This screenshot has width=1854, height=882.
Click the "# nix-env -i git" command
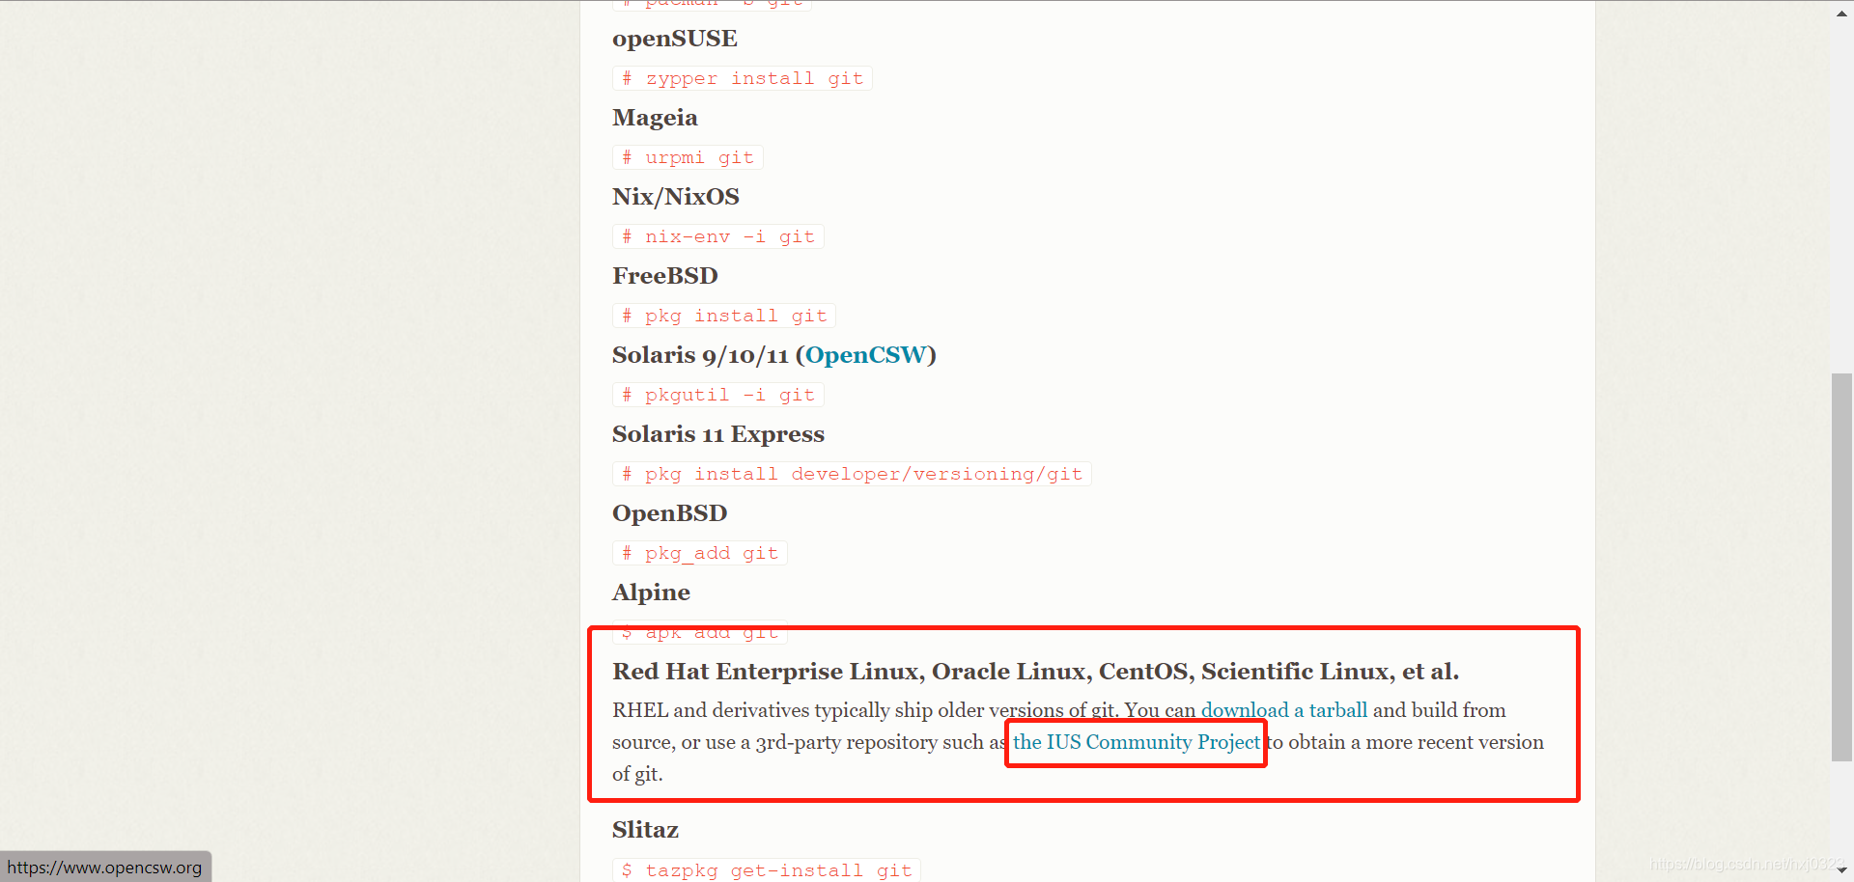click(x=718, y=236)
